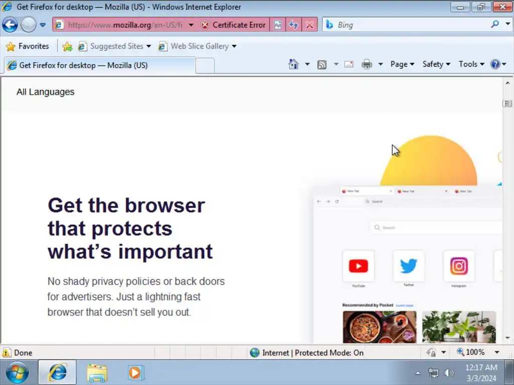Image resolution: width=514 pixels, height=385 pixels.
Task: Click the search magnifier icon
Action: click(x=494, y=24)
